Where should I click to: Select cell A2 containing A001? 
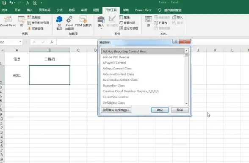tap(17, 75)
